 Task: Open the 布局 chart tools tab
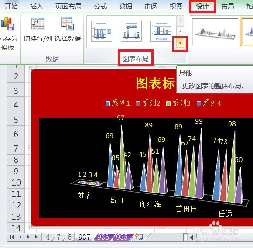click(228, 7)
